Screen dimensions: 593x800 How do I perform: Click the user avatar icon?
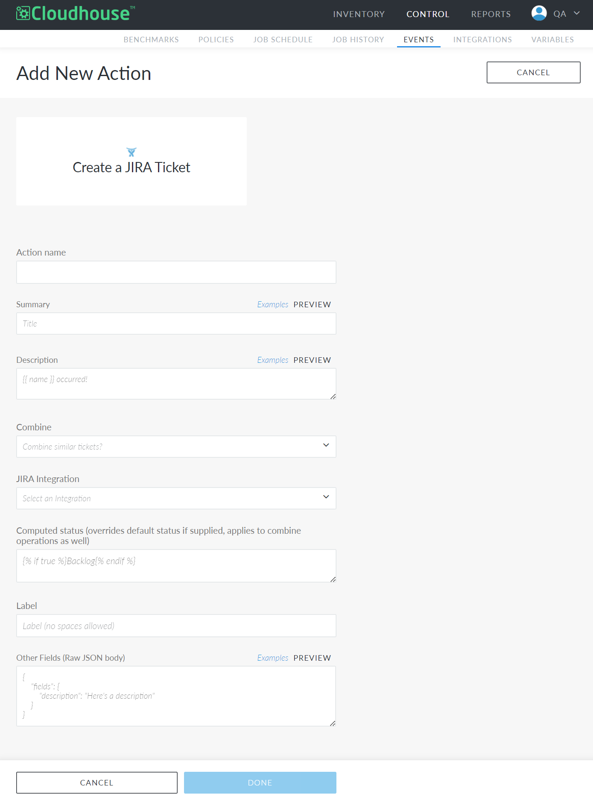[x=539, y=13]
